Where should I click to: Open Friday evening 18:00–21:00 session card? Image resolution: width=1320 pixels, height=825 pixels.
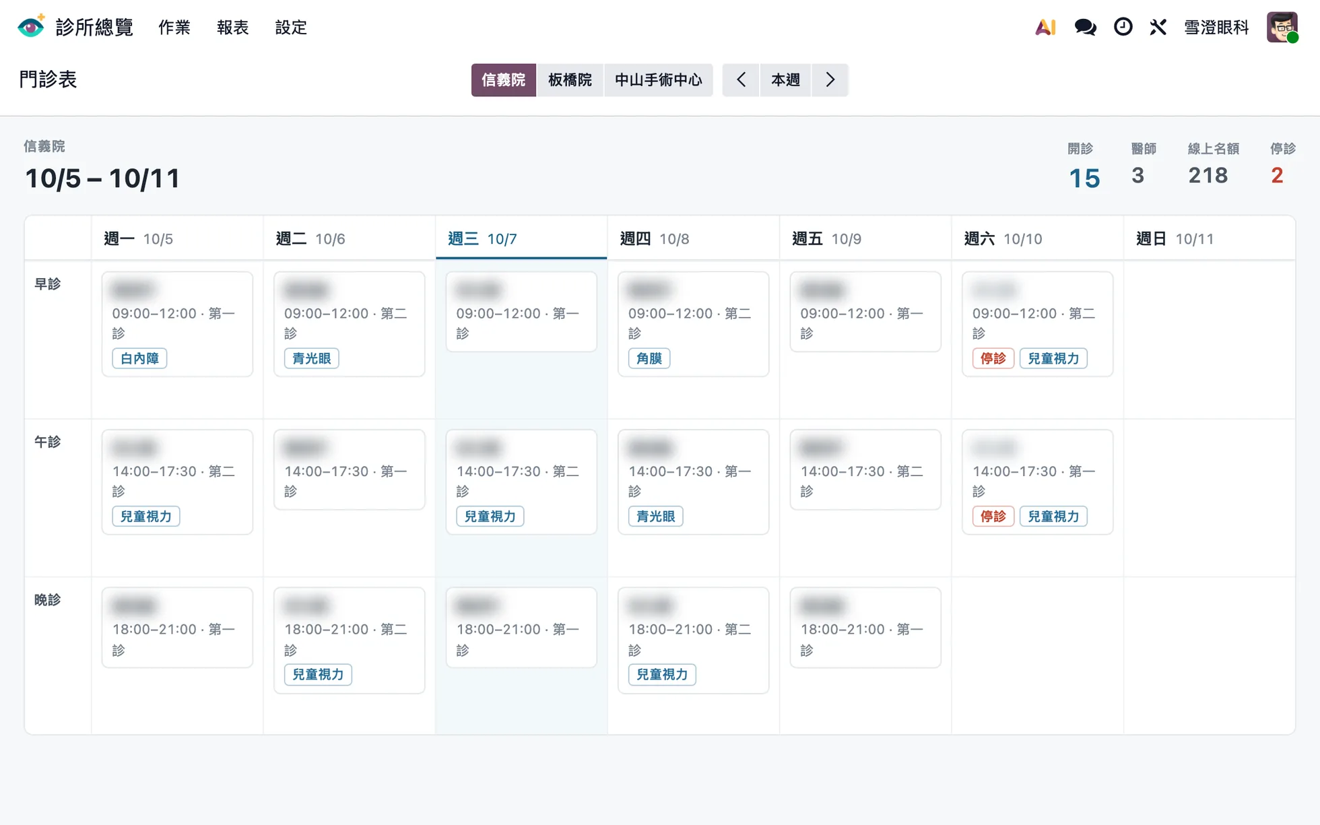(865, 628)
